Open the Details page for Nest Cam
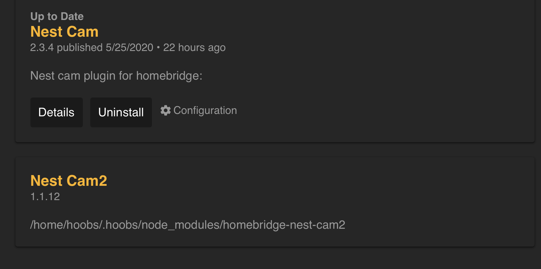This screenshot has width=541, height=269. coord(56,112)
